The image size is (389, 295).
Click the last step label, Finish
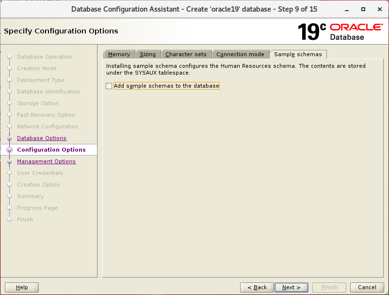coord(25,219)
